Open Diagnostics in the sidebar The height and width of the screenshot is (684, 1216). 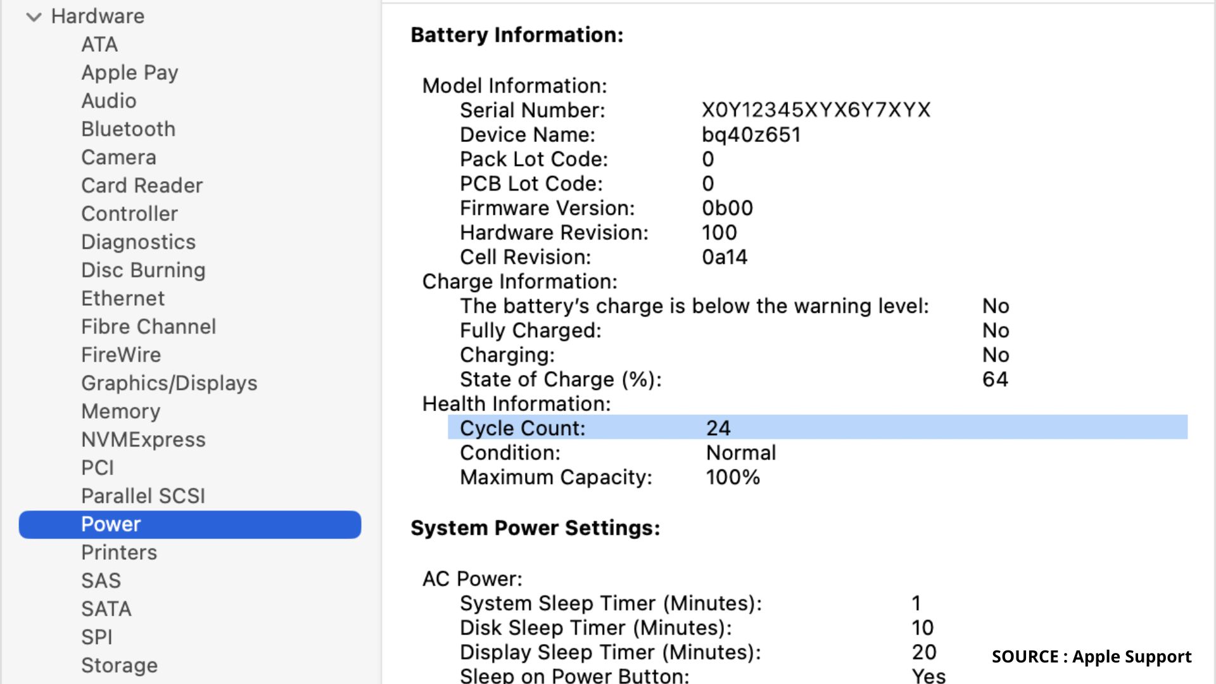(x=139, y=242)
